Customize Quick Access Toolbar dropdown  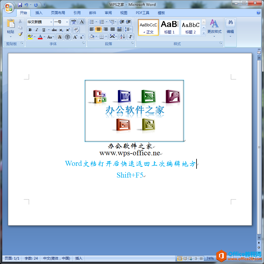click(x=44, y=5)
